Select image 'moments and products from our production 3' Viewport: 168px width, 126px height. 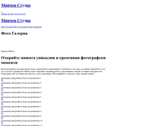click(x=21, y=88)
